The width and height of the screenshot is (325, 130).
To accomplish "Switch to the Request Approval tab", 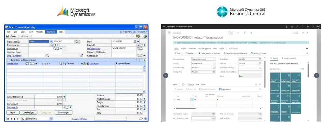I will (204, 49).
